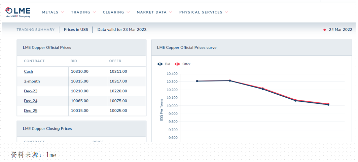Expand the Clearing menu chevron
Screen dimensions: 358x162
tap(128, 12)
